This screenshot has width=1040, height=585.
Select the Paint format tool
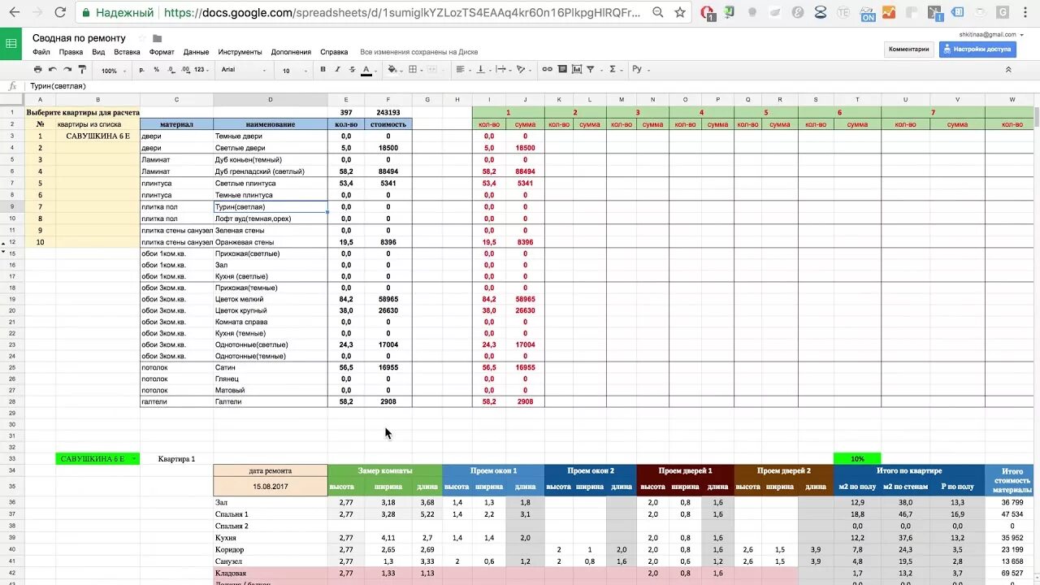81,70
